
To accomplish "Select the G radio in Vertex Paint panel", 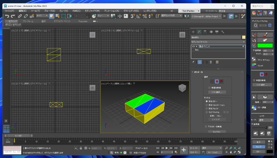I will pyautogui.click(x=269, y=144).
